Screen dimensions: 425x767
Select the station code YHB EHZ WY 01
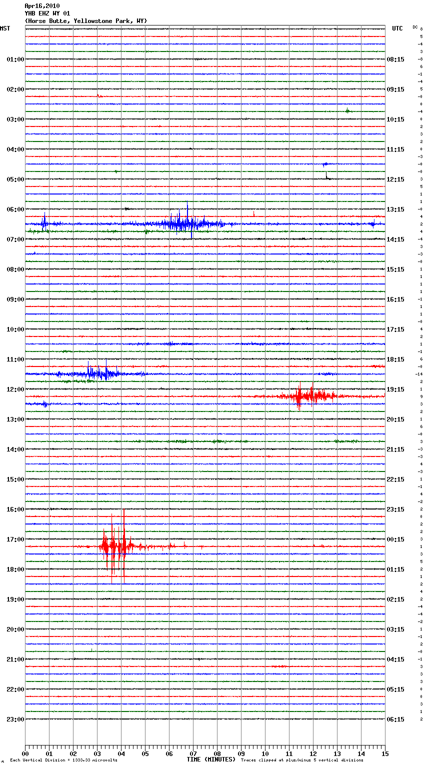tap(47, 13)
